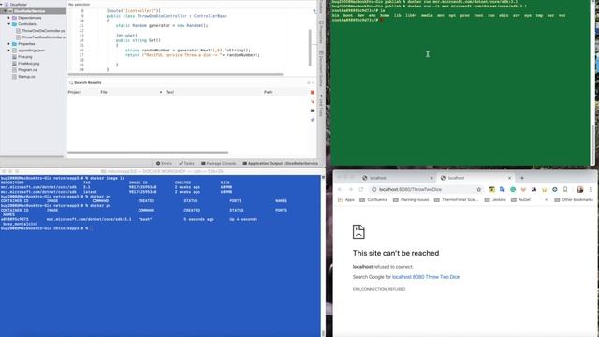Screen dimensions: 599x337
Task: Open the Document Outline side tab
Action: click(321, 68)
